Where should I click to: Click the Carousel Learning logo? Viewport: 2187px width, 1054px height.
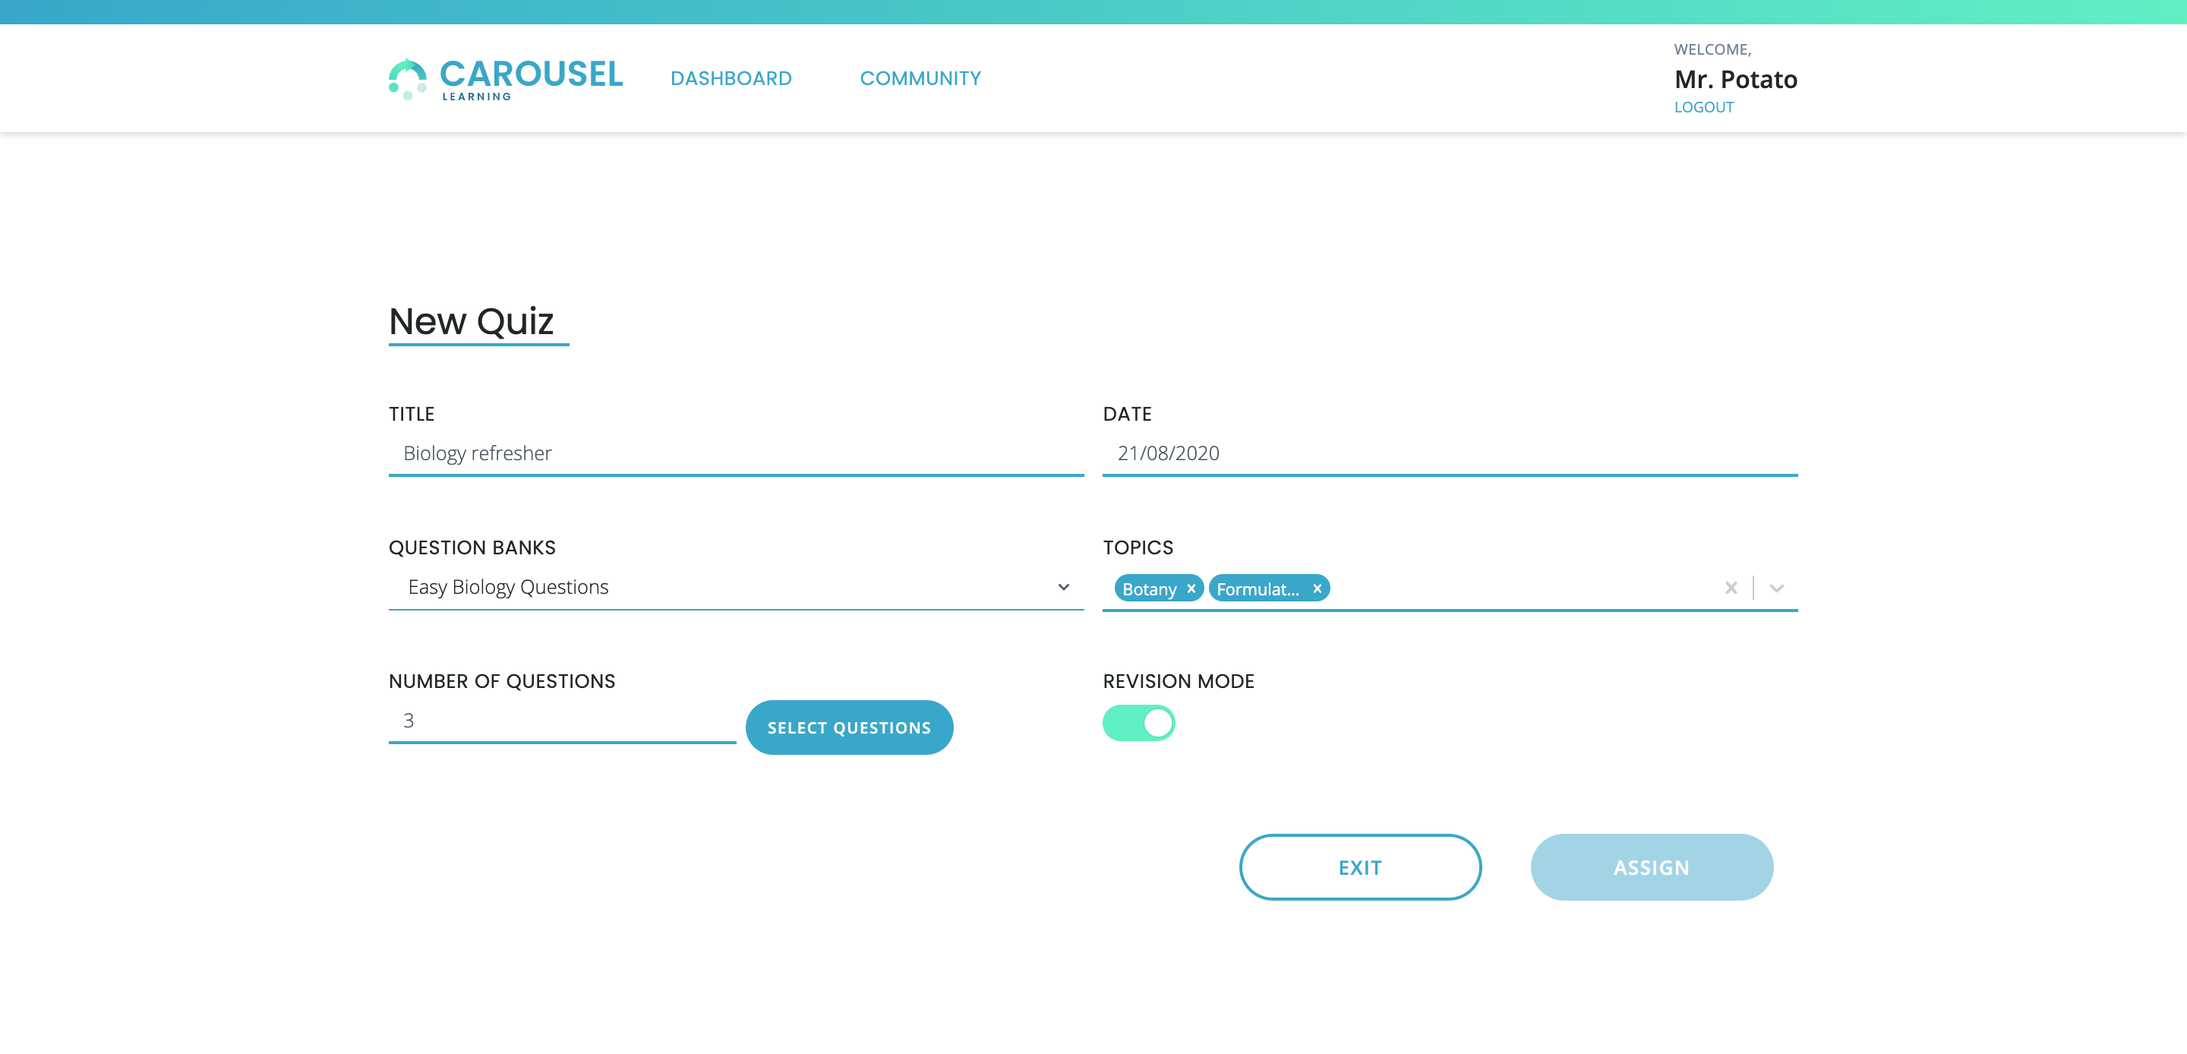[x=506, y=78]
